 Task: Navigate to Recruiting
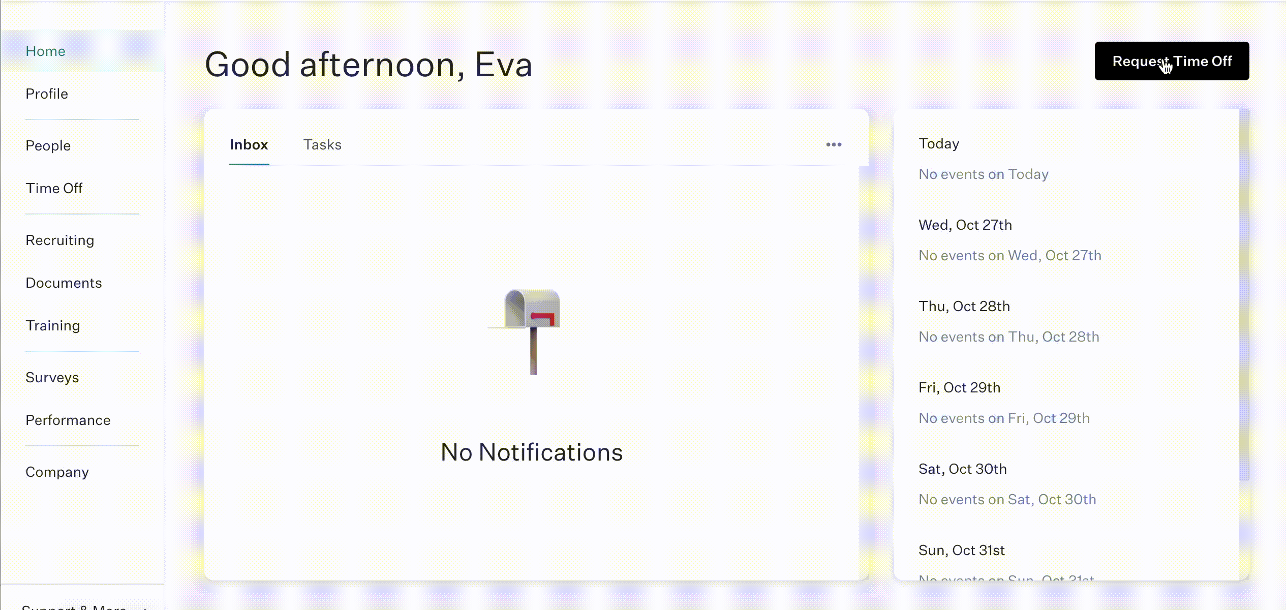point(60,240)
